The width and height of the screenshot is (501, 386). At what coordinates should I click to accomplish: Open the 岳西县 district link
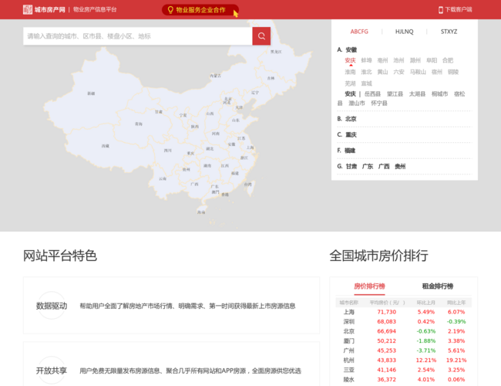point(372,93)
